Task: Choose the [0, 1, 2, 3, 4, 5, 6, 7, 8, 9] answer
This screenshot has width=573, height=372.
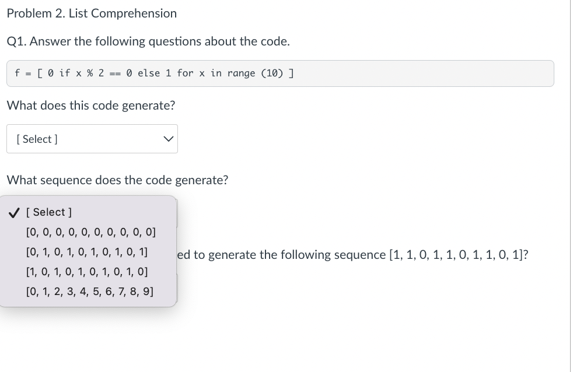Action: (x=90, y=292)
